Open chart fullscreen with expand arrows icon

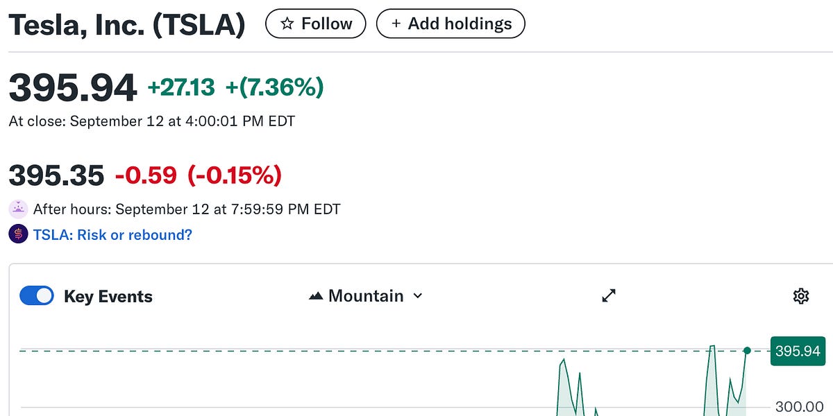(609, 296)
